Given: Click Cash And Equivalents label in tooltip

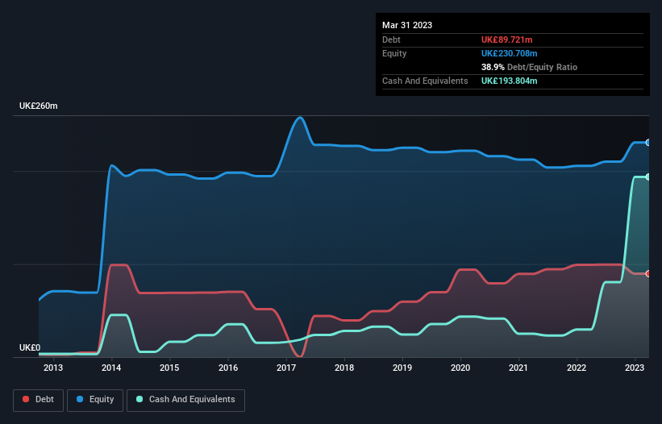Looking at the screenshot, I should tap(425, 81).
